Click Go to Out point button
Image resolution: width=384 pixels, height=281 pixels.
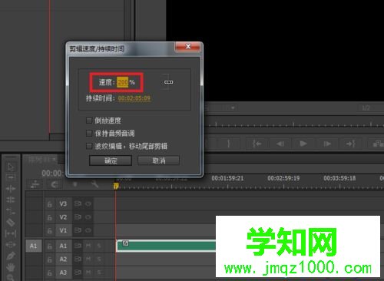[350, 144]
